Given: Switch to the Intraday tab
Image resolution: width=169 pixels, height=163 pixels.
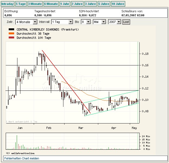Looking at the screenshot, I should point(7,4).
